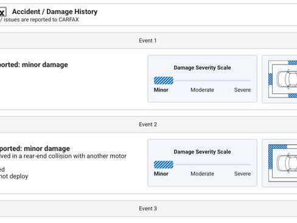Click the Severe label in Event 2 scale
The width and height of the screenshot is (297, 223).
[242, 174]
